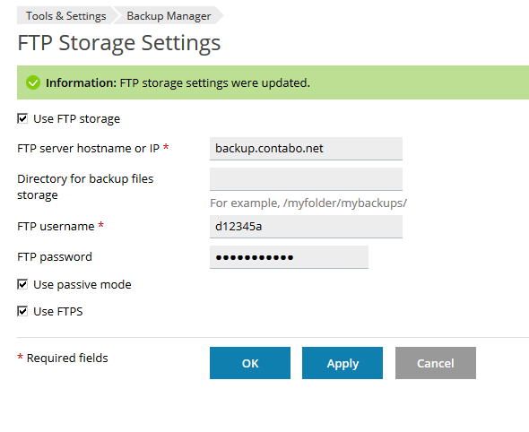This screenshot has width=529, height=432.
Task: Click the FTP password label
Action: 55,257
